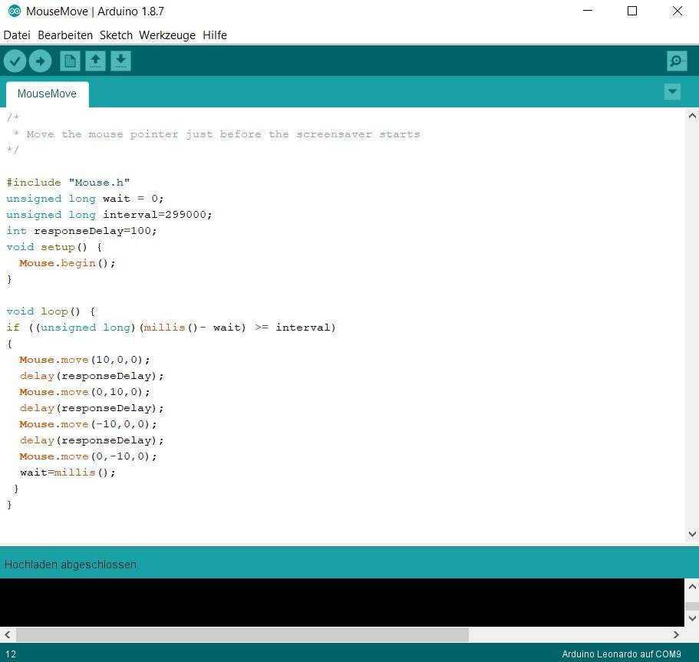Click the horizontal scrollbar thumb

pyautogui.click(x=242, y=634)
